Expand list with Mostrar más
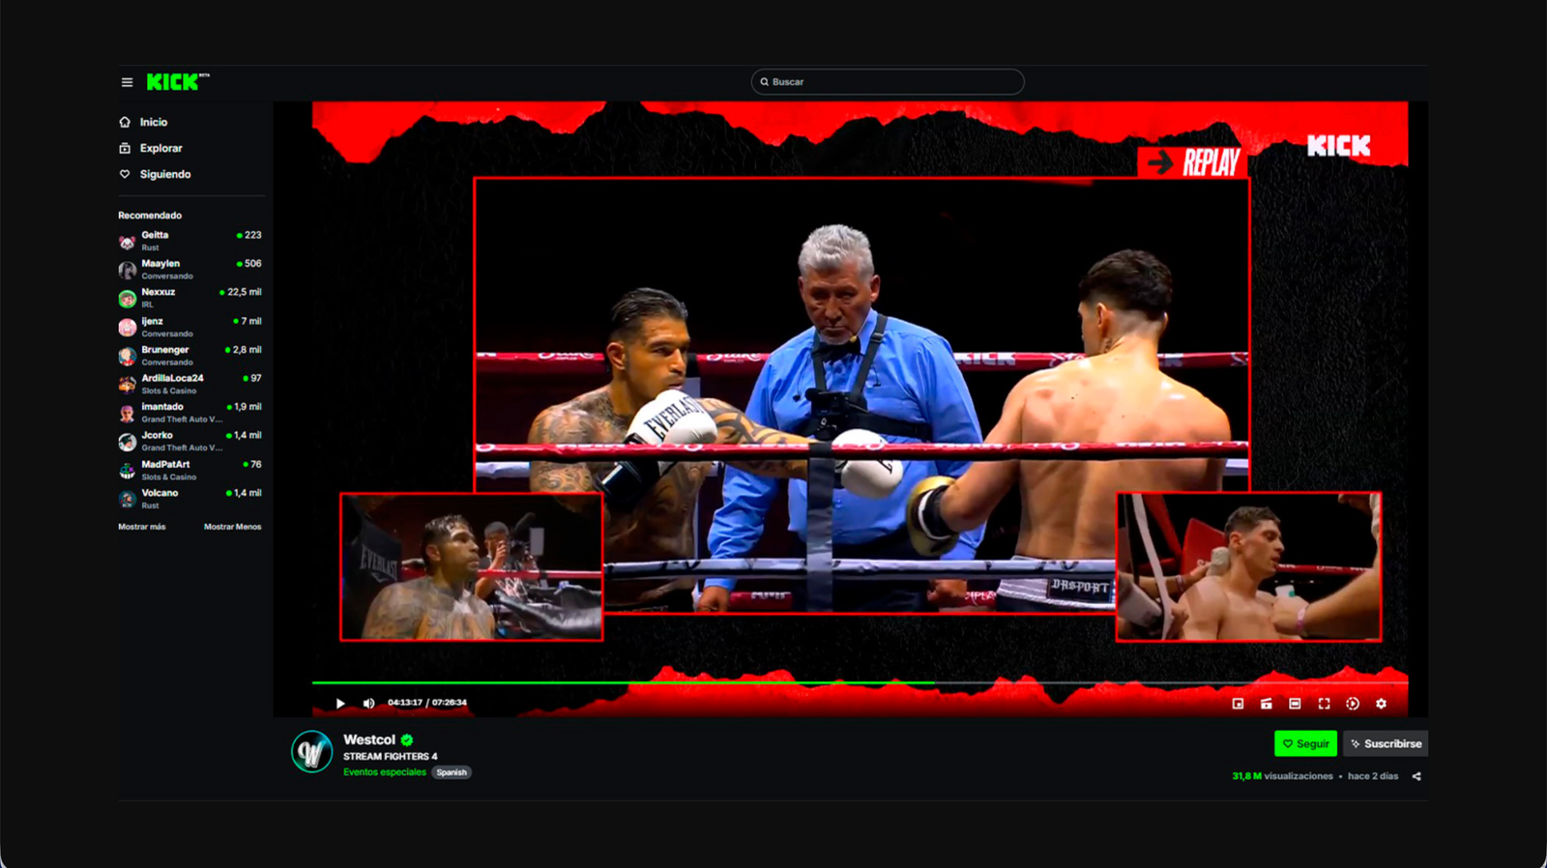The image size is (1547, 868). tap(142, 527)
